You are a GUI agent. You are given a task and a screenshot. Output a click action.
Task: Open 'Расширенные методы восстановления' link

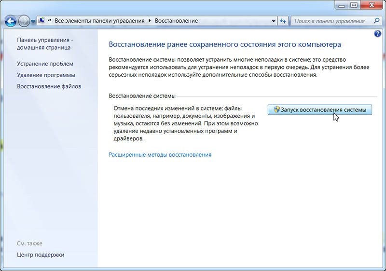tap(160, 155)
